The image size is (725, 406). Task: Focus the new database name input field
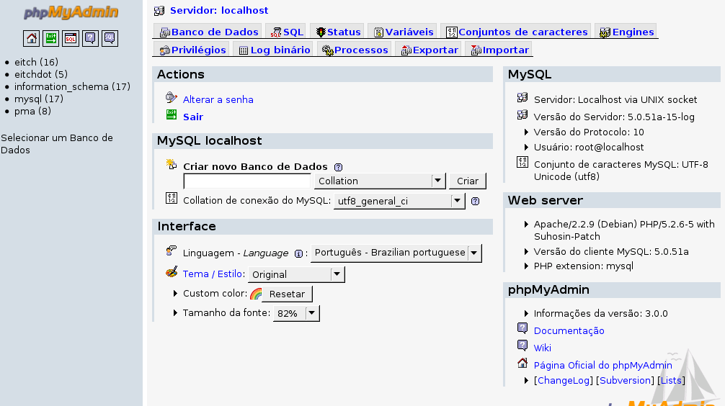[x=247, y=181]
